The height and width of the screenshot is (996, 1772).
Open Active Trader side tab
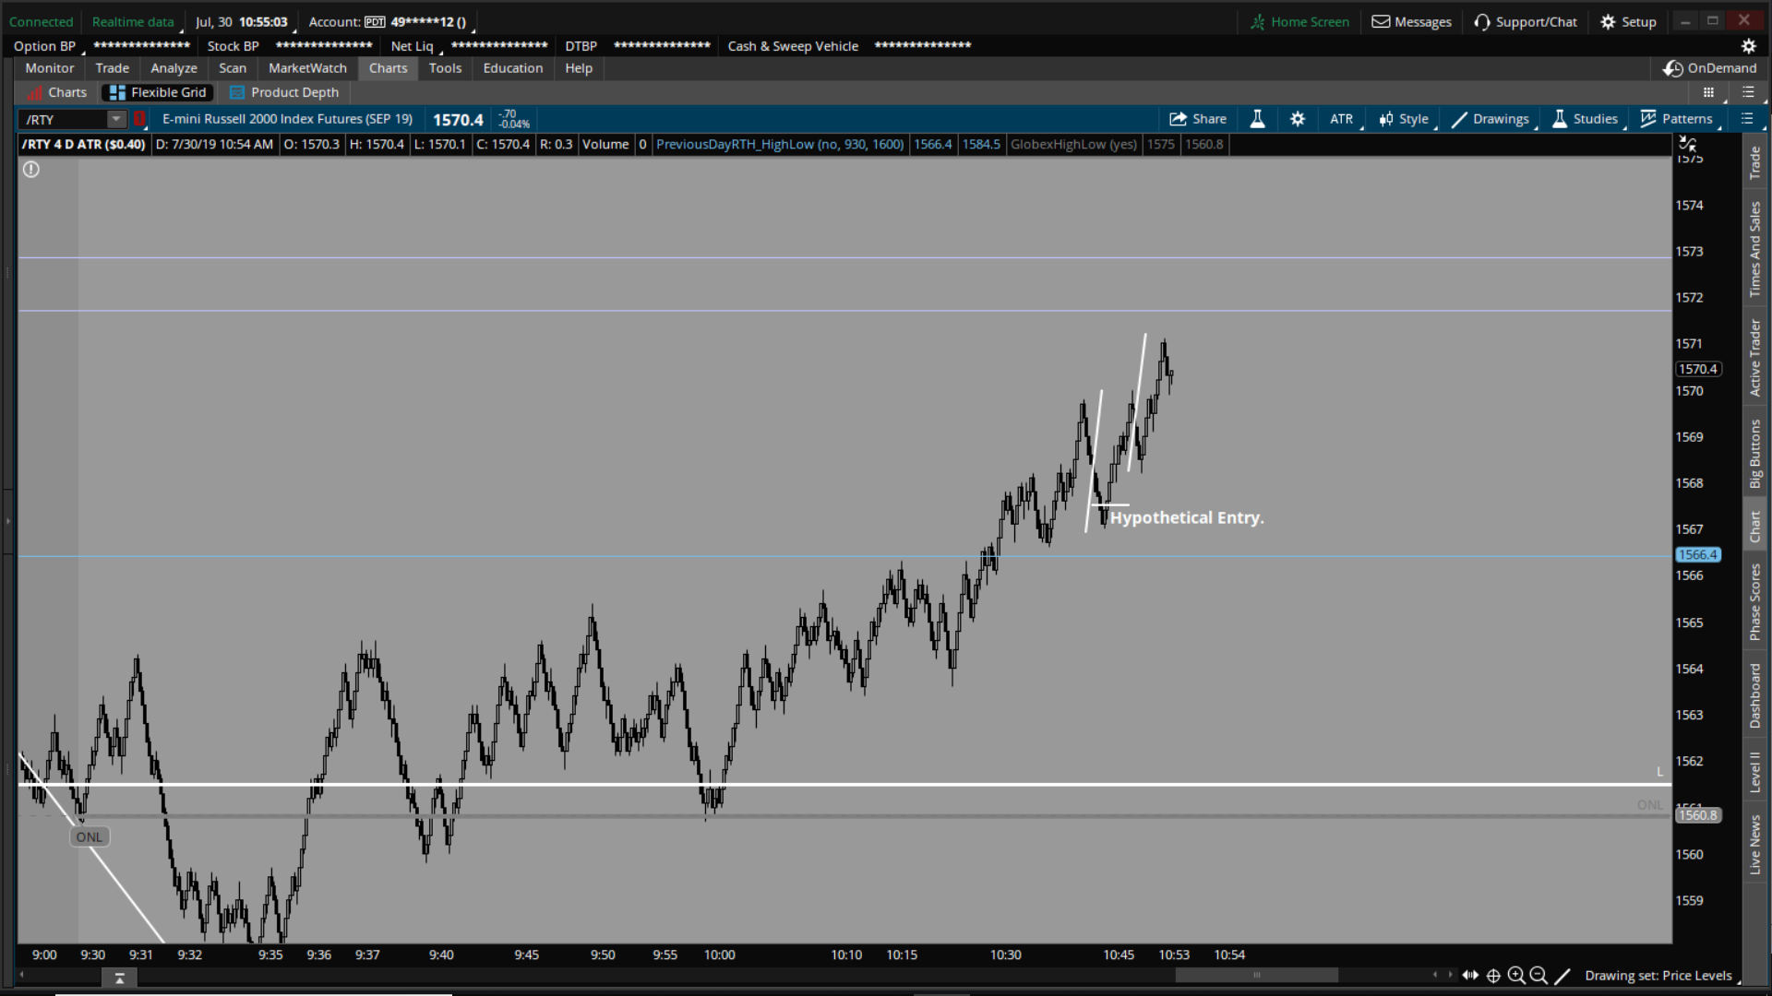click(1755, 358)
